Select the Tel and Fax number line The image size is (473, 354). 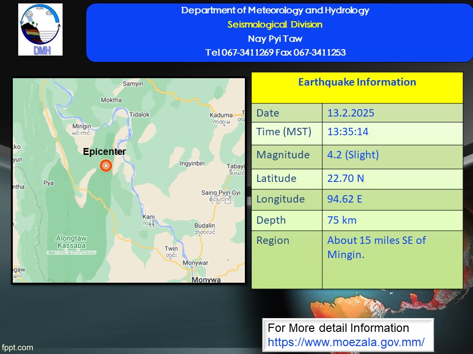click(x=275, y=53)
